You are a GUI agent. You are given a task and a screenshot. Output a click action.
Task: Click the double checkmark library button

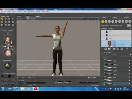point(109,49)
